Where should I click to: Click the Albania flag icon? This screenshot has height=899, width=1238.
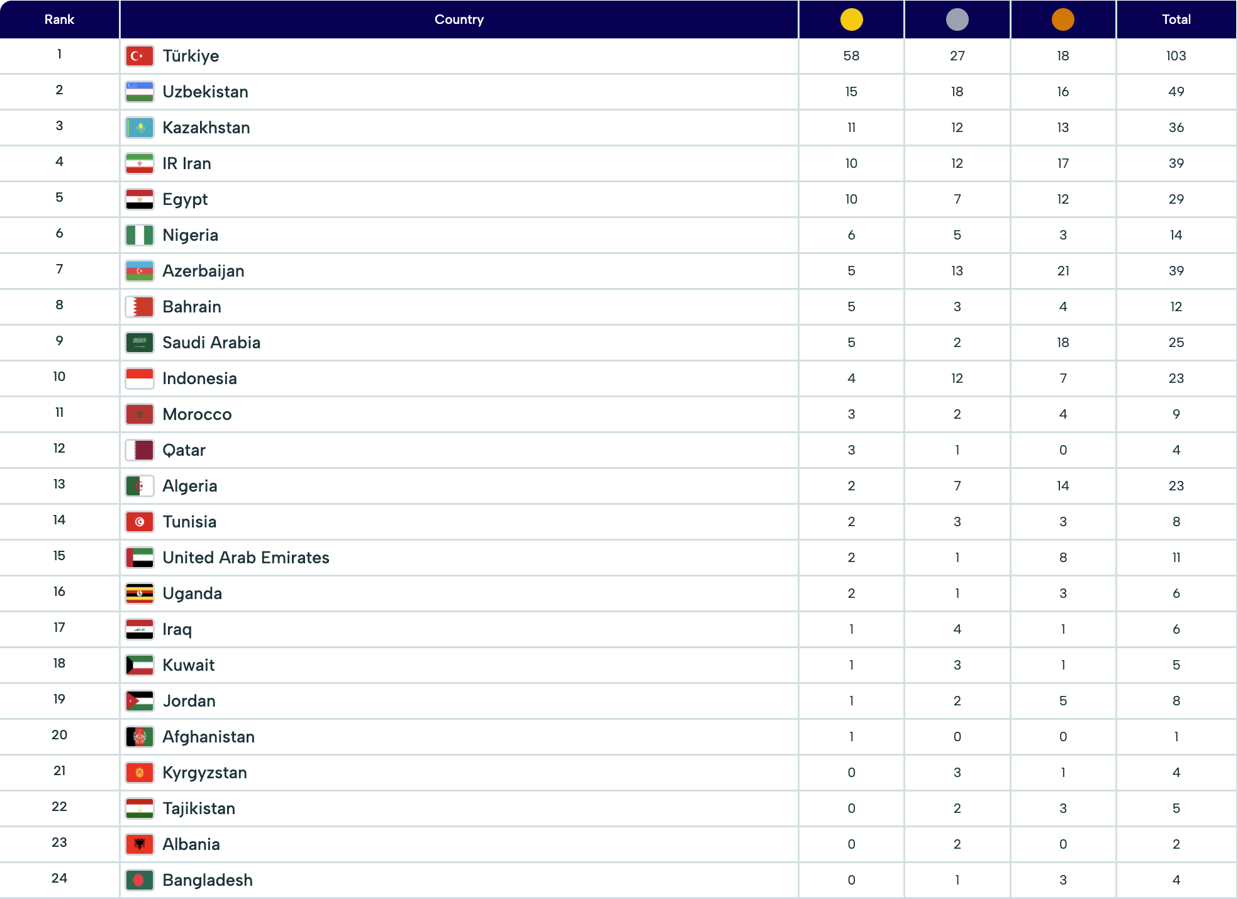click(x=139, y=844)
